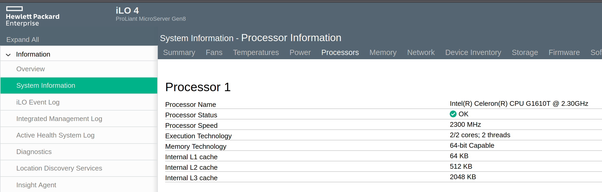Collapse the Information section chevron
Viewport: 602px width, 192px height.
(8, 55)
